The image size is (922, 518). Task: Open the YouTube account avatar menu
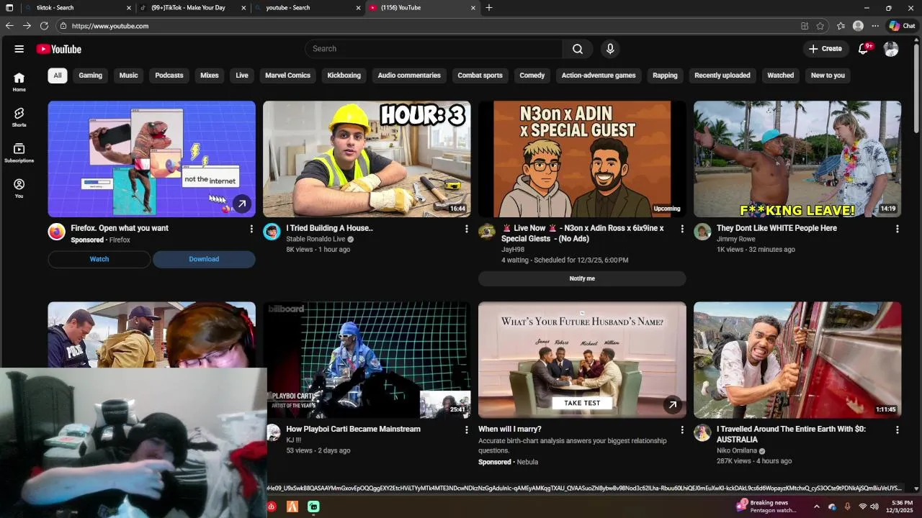[x=891, y=49]
